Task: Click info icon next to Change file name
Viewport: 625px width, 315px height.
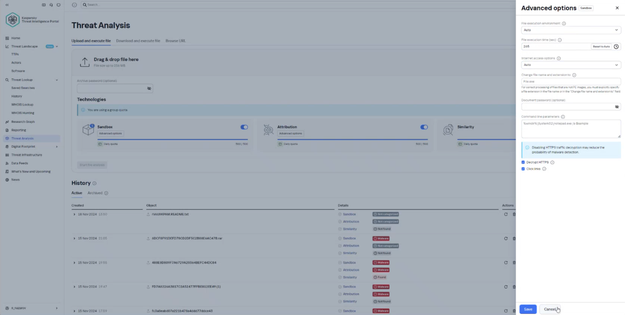Action: pyautogui.click(x=574, y=75)
